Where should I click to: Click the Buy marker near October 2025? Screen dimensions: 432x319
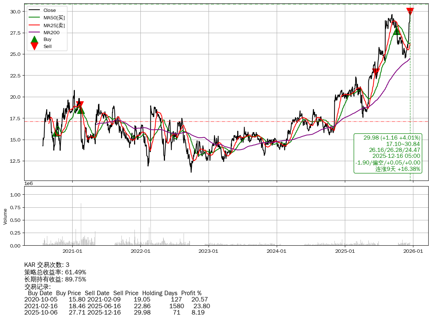[x=397, y=31]
